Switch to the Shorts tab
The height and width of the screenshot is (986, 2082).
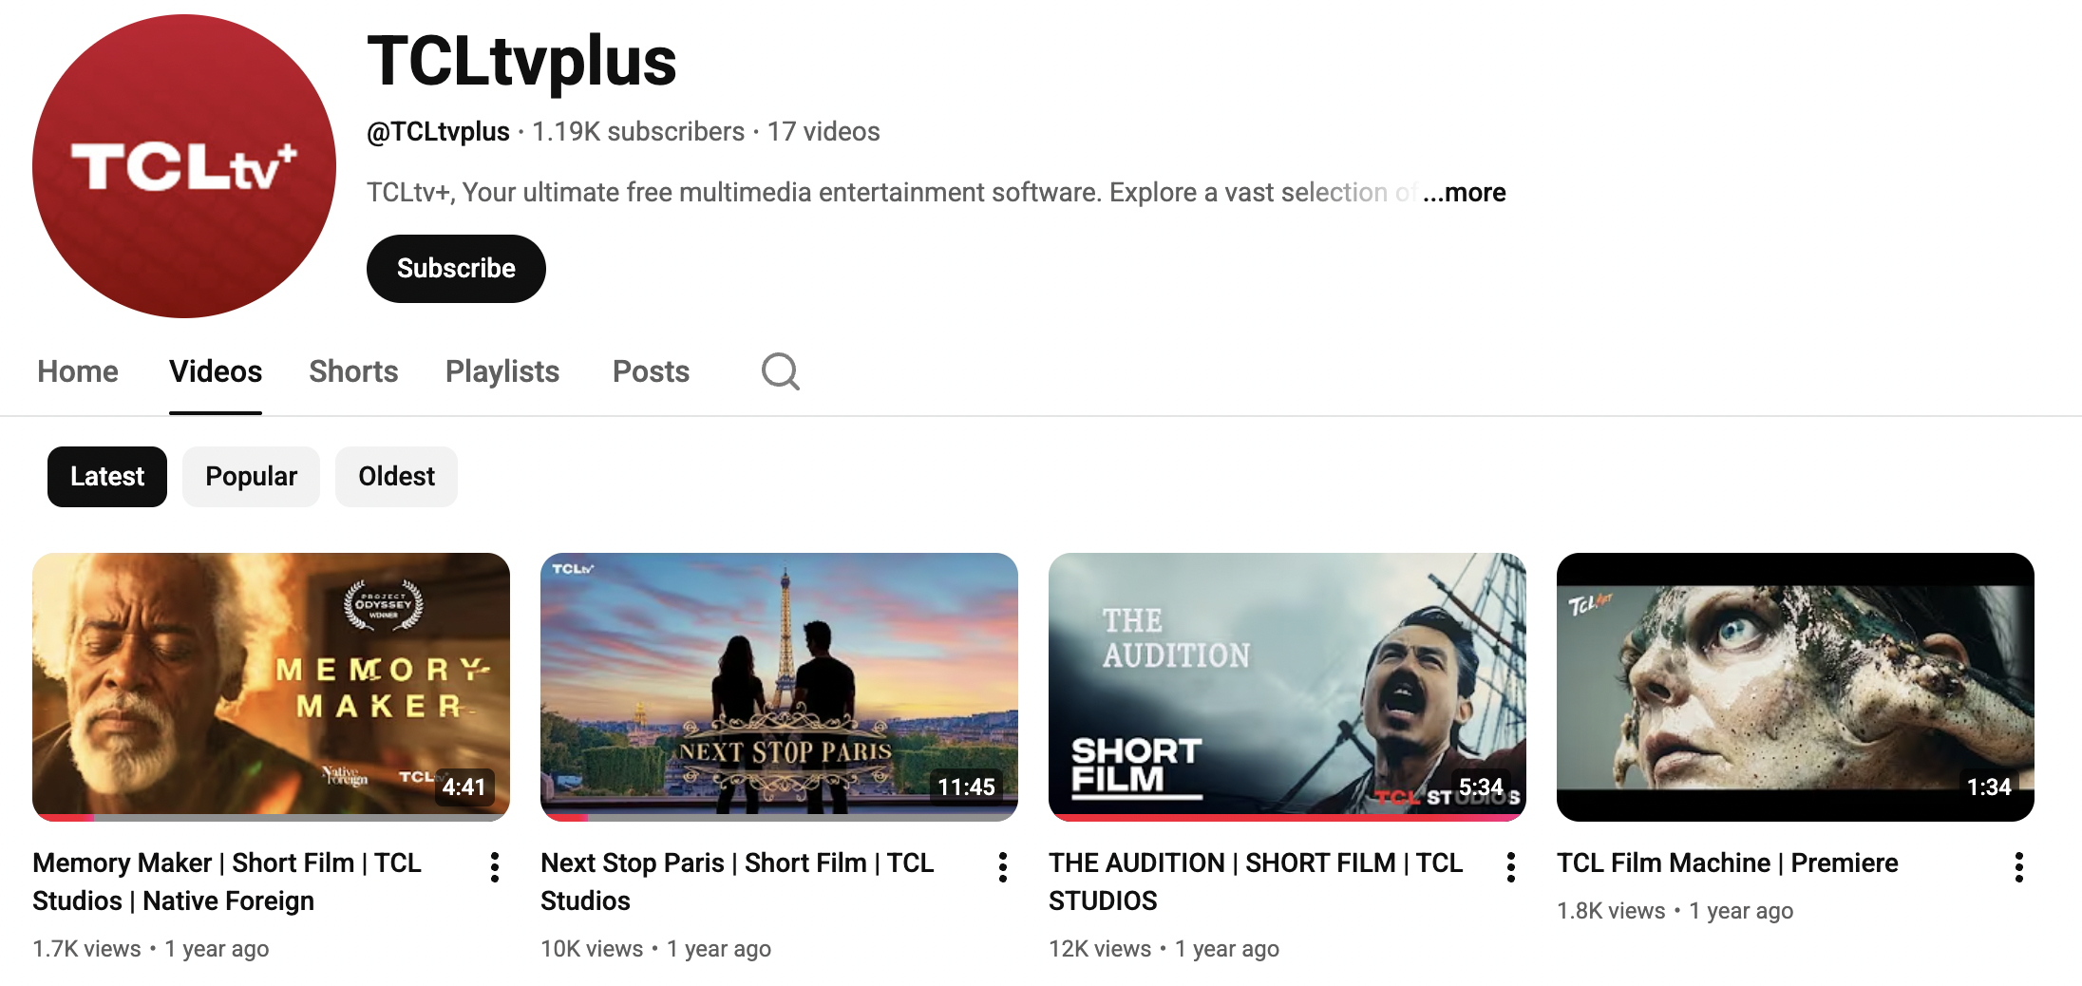pyautogui.click(x=353, y=371)
